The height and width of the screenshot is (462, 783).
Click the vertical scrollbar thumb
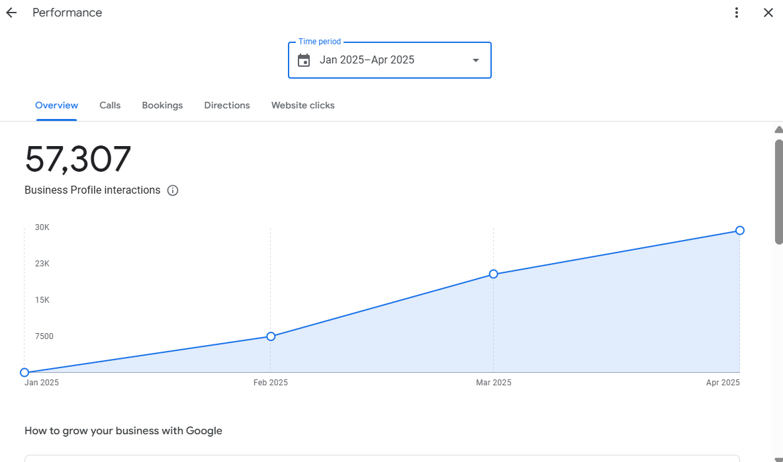click(778, 192)
